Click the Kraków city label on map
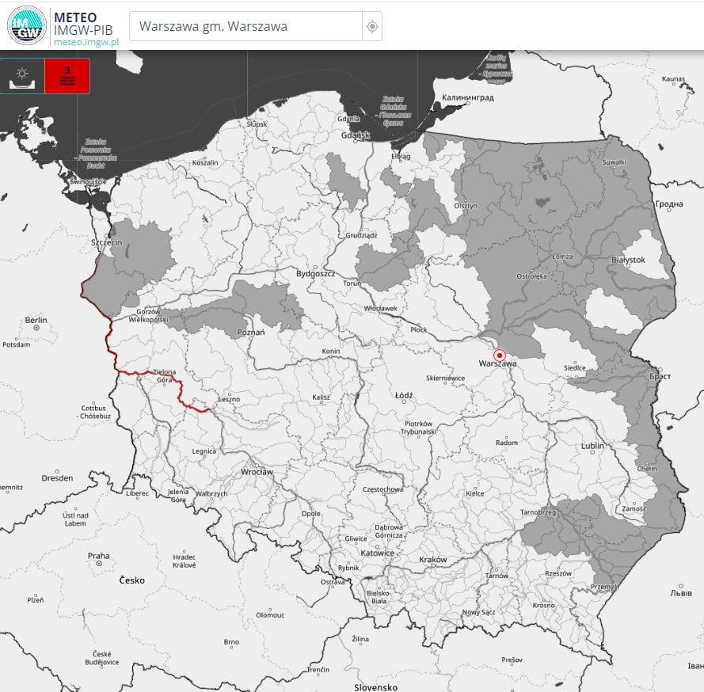 (x=433, y=559)
